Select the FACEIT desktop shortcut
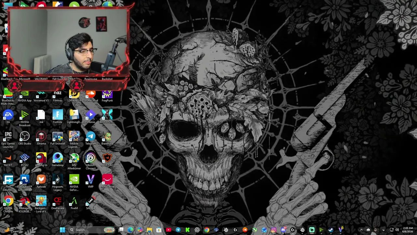Viewport: 417px width, 235px height. click(8, 160)
